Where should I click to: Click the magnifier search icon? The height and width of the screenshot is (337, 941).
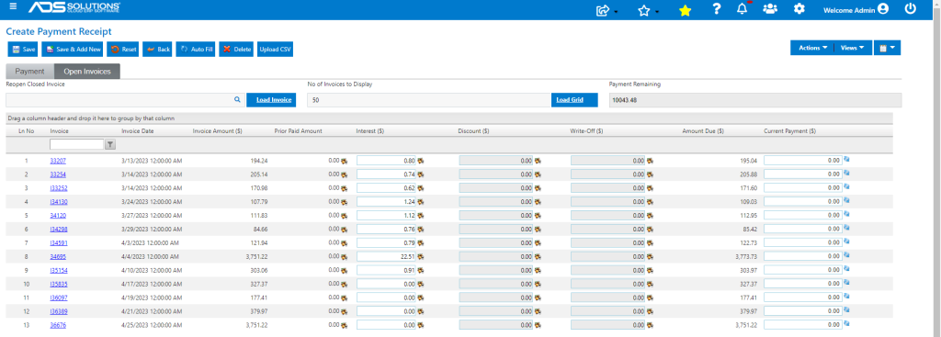point(237,100)
